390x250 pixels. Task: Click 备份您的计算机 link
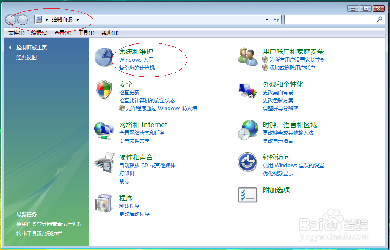pos(137,68)
